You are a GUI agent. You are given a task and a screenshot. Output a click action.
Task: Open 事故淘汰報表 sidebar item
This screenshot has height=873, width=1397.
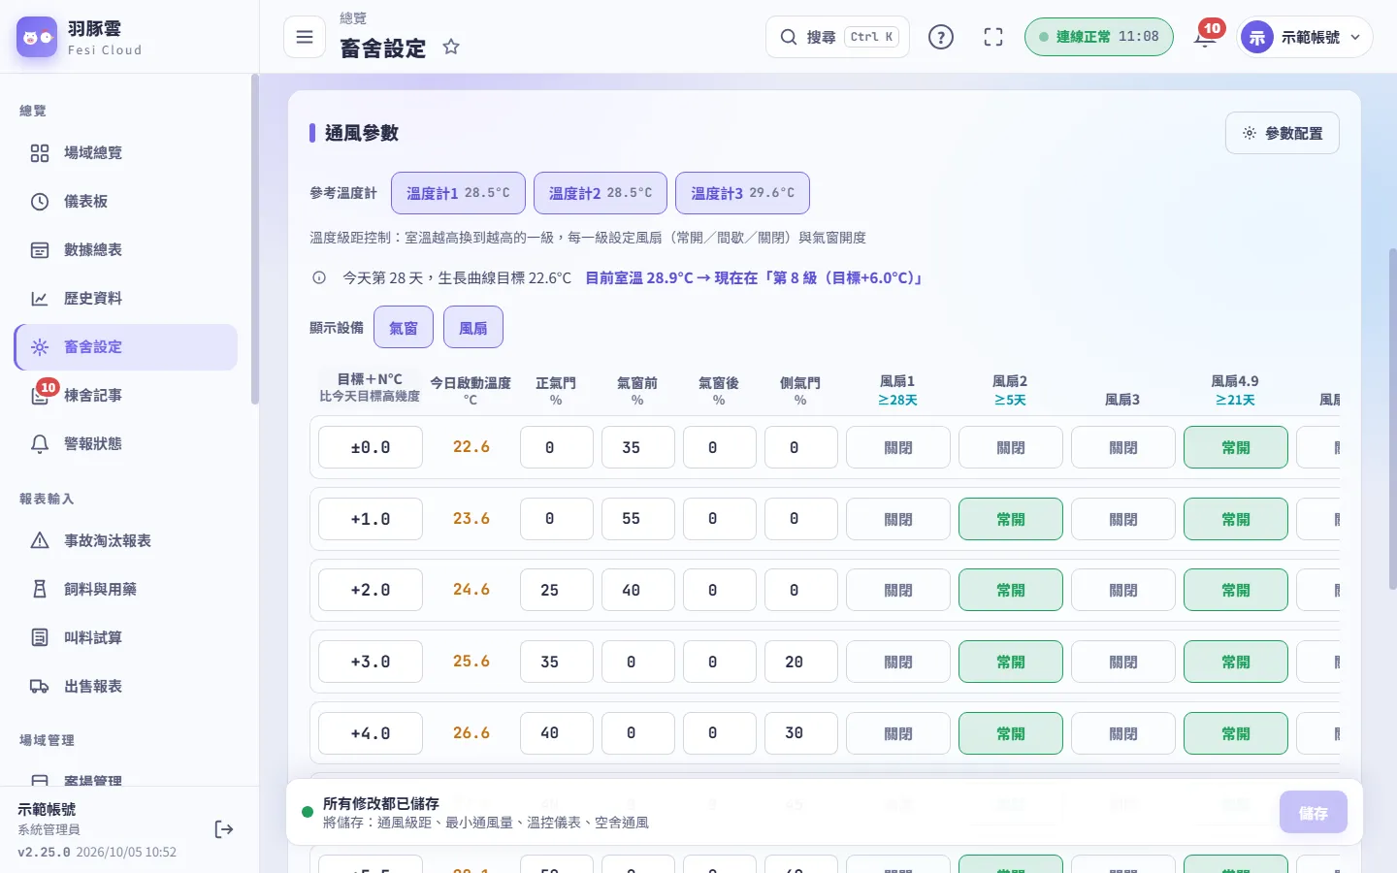click(126, 541)
